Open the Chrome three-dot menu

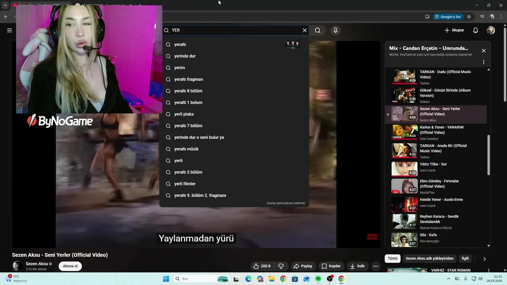coord(501,17)
